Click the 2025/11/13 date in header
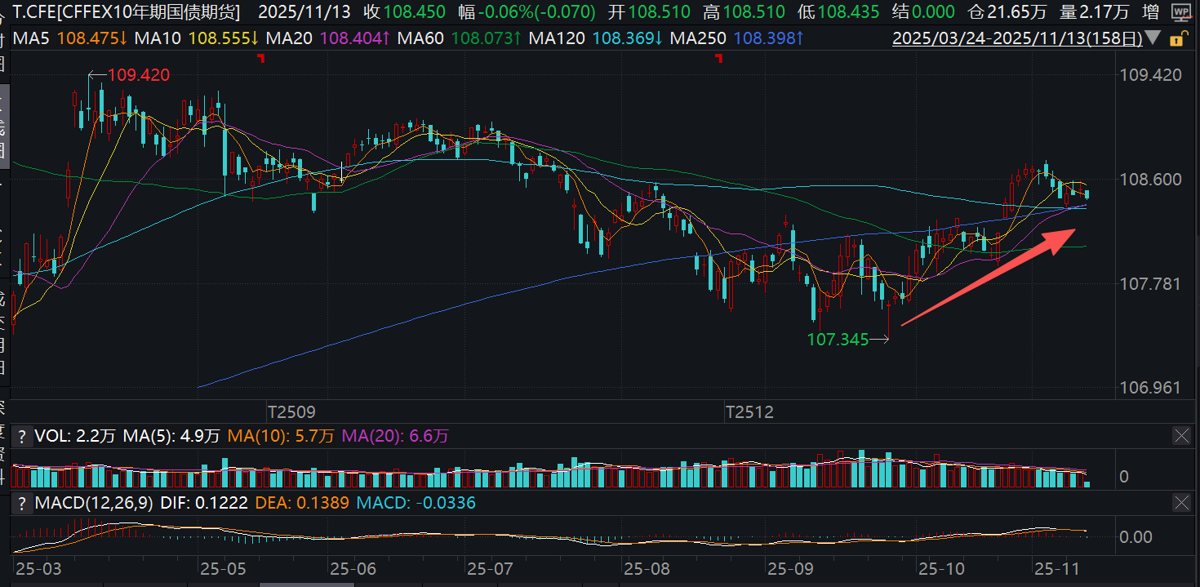This screenshot has height=587, width=1200. [304, 12]
